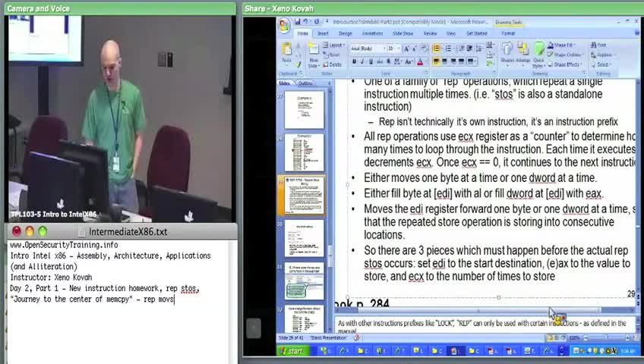This screenshot has height=364, width=644.
Task: Justify the text
Action: pos(462,62)
